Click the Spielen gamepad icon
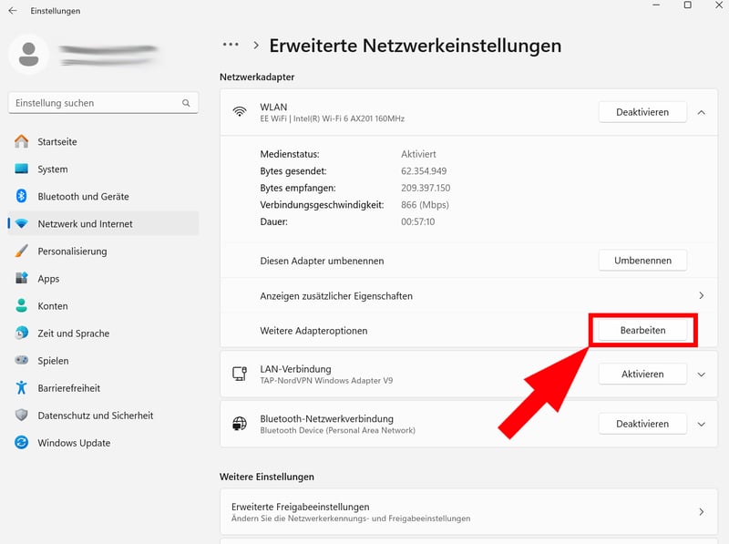The height and width of the screenshot is (544, 729). [21, 360]
